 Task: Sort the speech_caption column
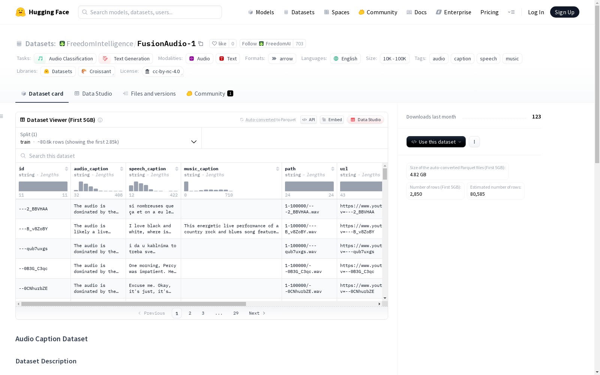[177, 169]
